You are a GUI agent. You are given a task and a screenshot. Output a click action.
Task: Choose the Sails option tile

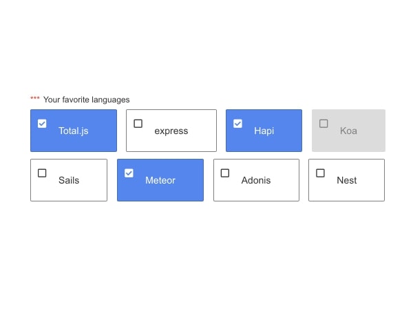pyautogui.click(x=69, y=180)
